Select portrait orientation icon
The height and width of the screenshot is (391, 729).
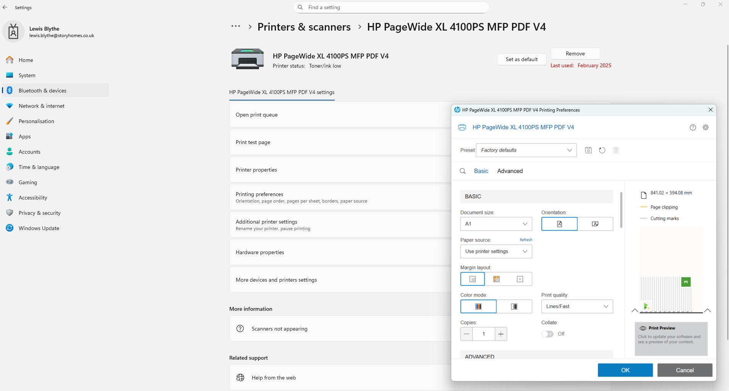pos(559,224)
